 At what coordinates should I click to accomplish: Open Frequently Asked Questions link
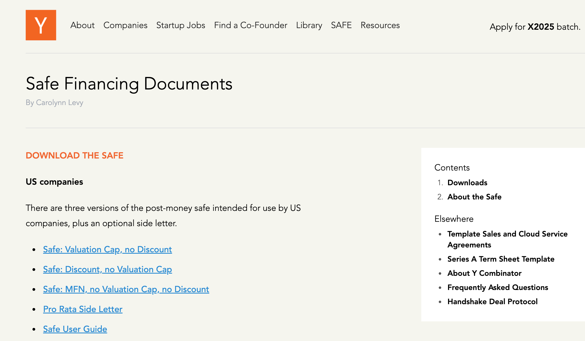(x=498, y=287)
